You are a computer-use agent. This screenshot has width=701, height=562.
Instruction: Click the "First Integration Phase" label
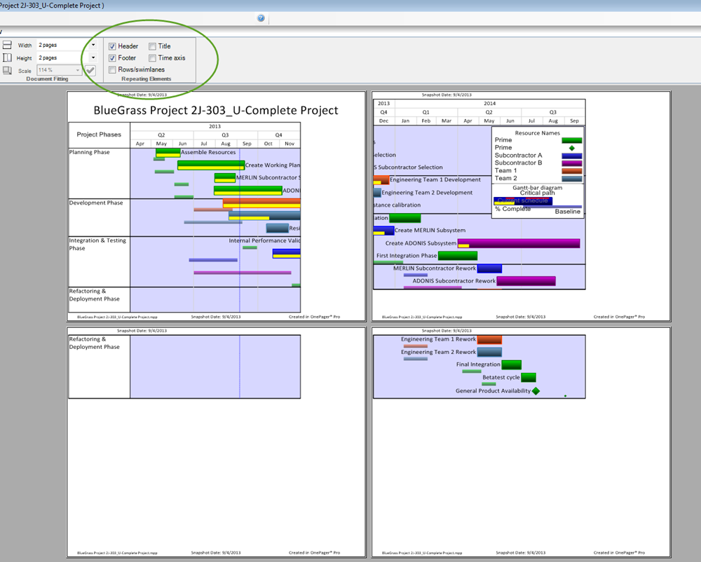pyautogui.click(x=407, y=256)
